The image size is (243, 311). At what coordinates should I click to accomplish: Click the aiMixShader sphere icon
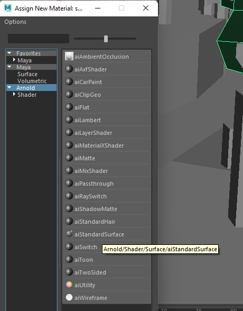point(69,170)
